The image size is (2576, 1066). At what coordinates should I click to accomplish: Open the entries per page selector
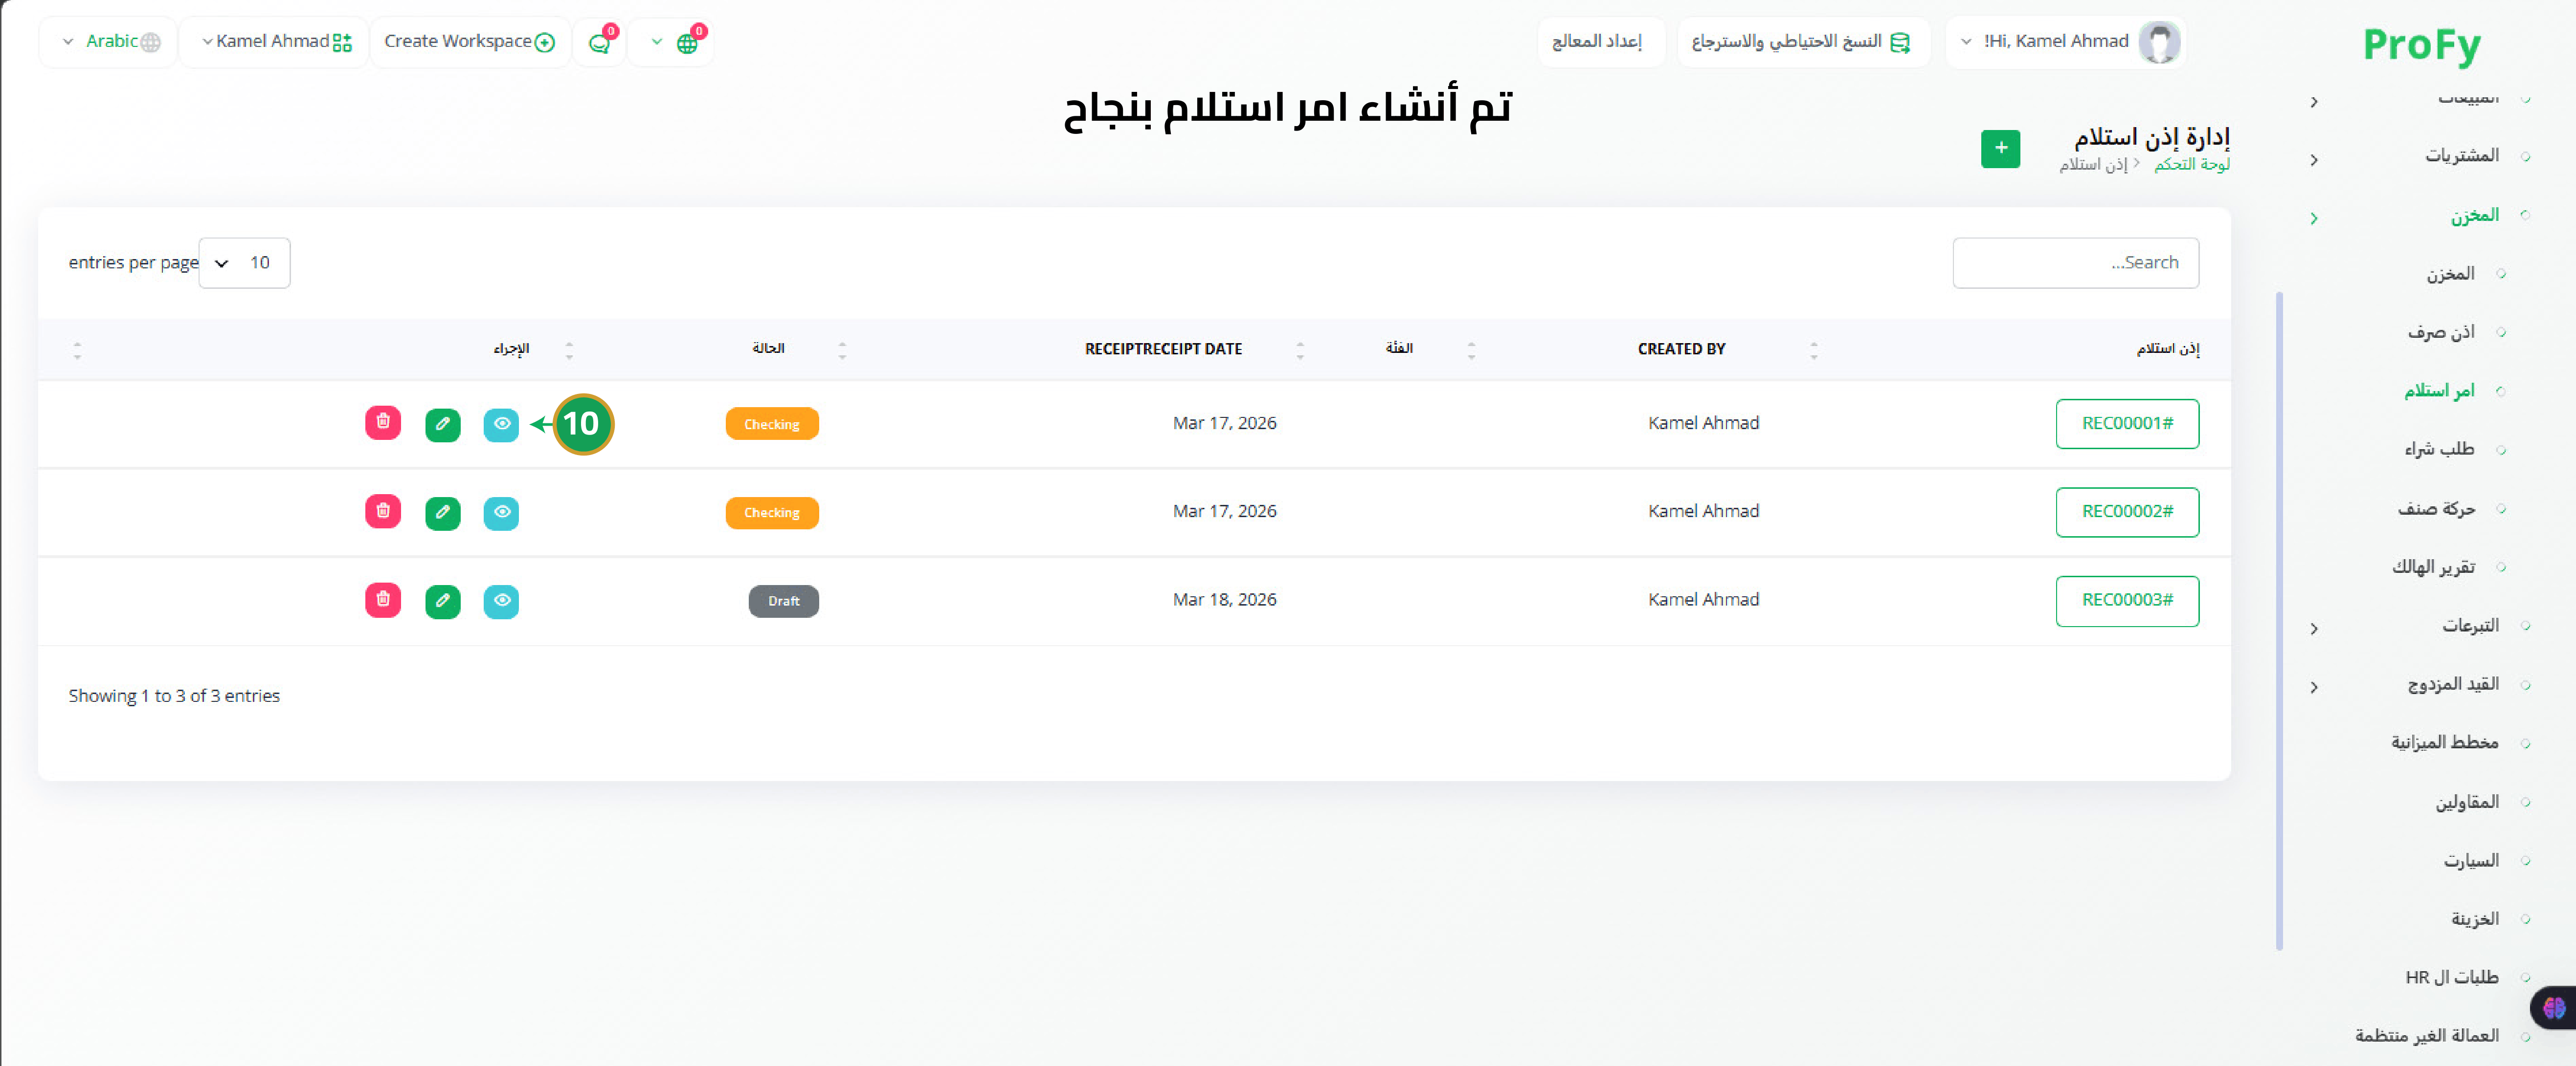click(244, 263)
